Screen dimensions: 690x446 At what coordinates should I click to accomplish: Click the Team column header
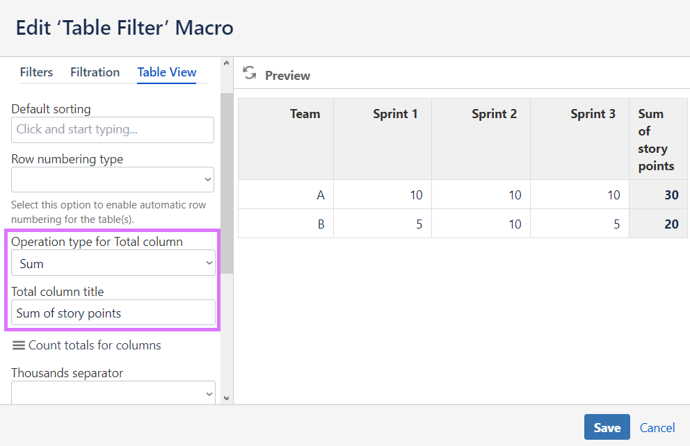point(305,114)
